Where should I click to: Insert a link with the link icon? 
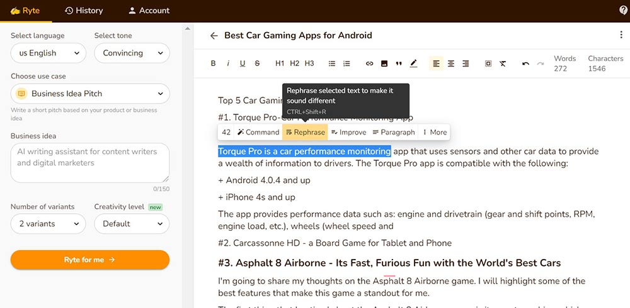[x=370, y=63]
